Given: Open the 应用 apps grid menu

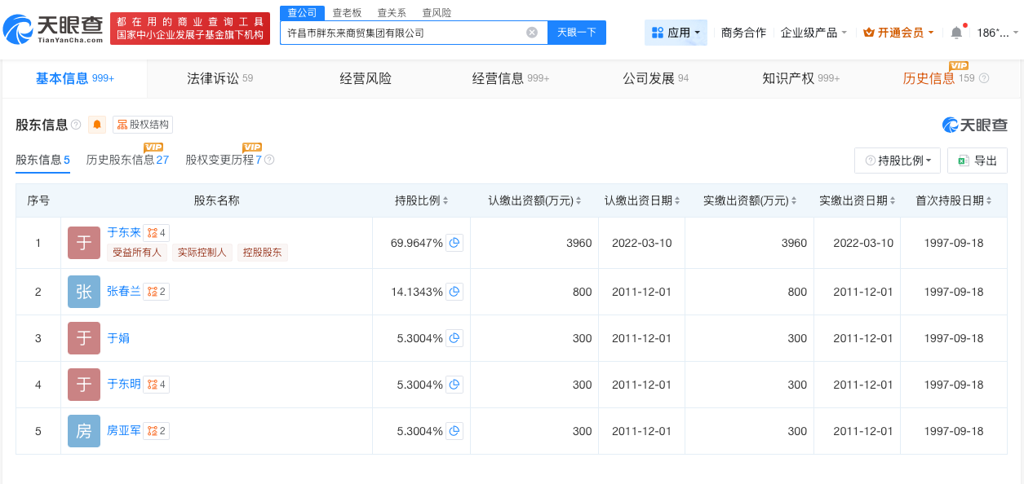Looking at the screenshot, I should (x=676, y=32).
